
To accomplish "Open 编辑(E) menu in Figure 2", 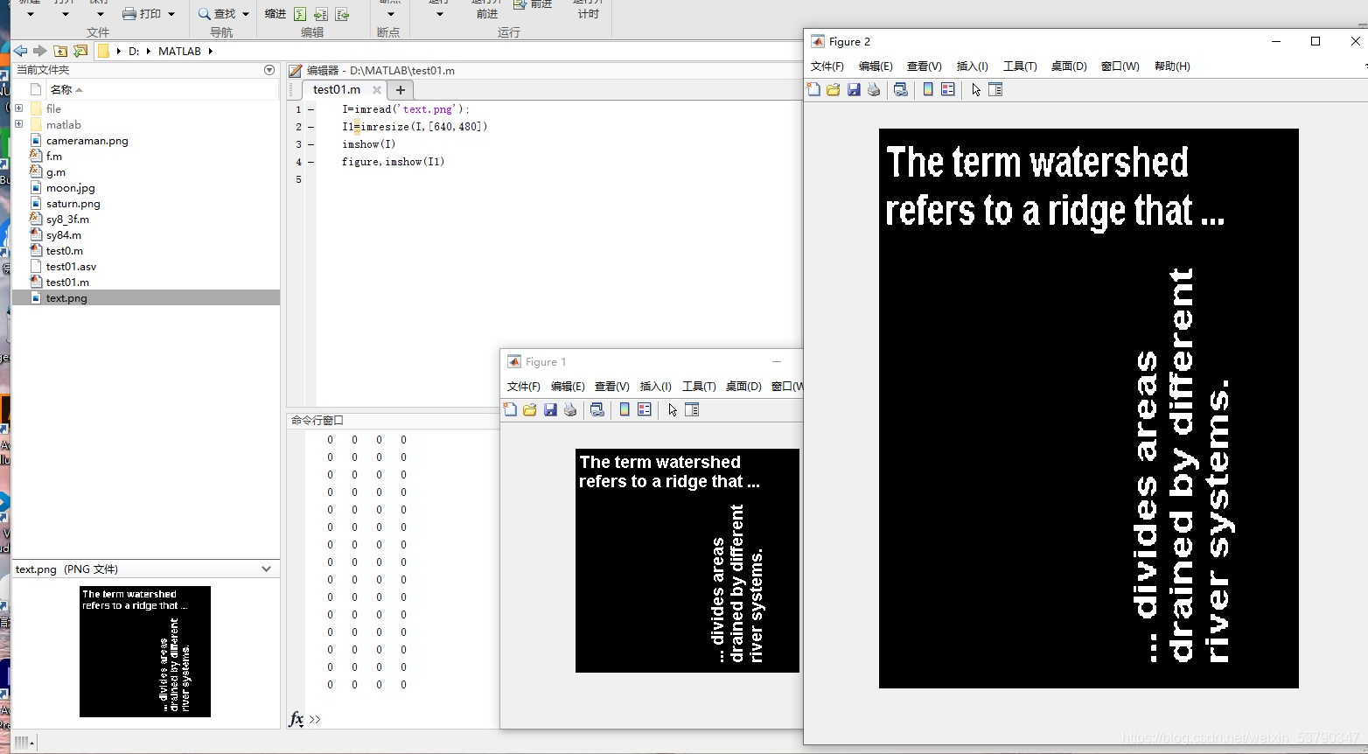I will tap(876, 66).
